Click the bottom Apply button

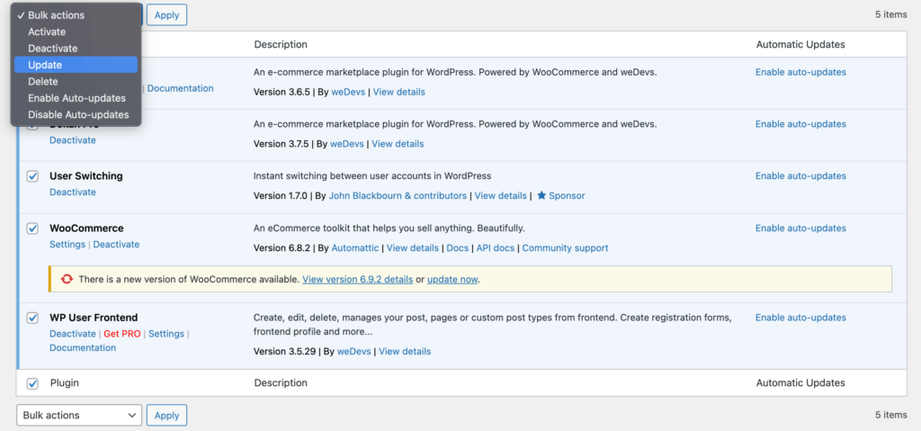click(166, 415)
